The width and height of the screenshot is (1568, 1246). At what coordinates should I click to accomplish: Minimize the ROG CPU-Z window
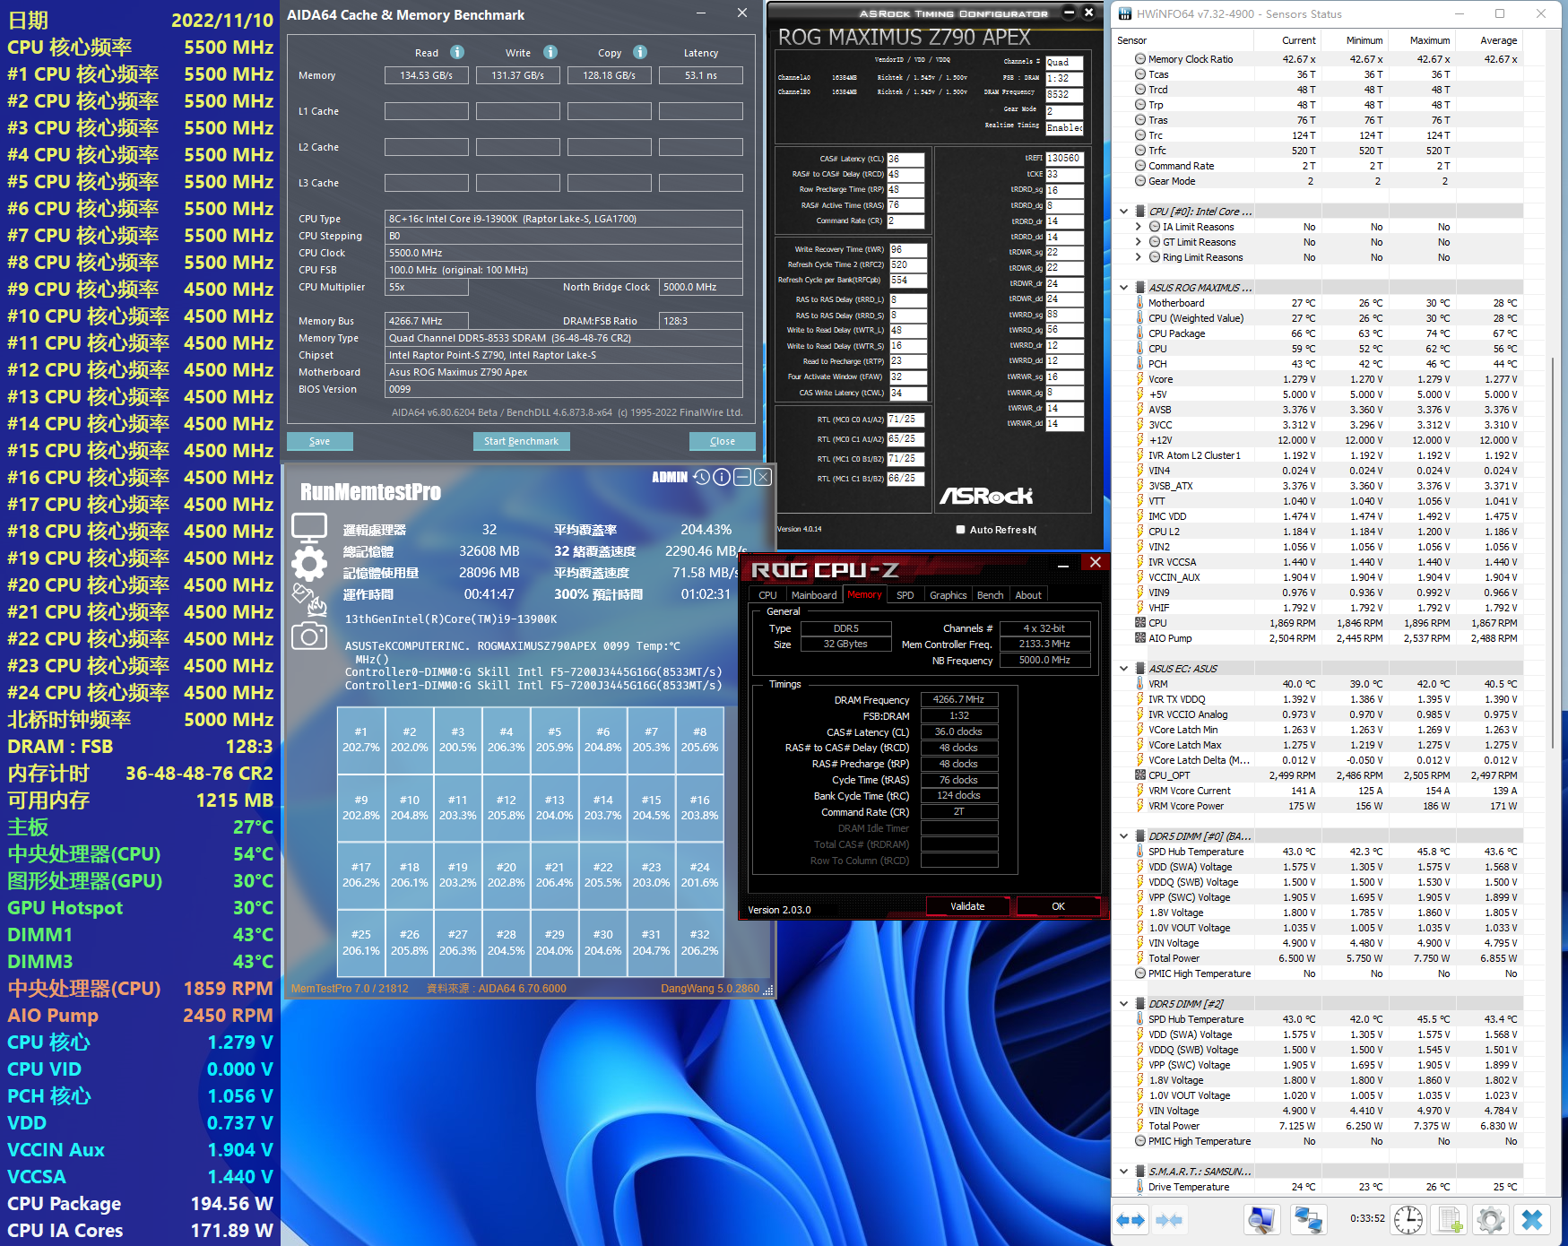[x=1063, y=565]
